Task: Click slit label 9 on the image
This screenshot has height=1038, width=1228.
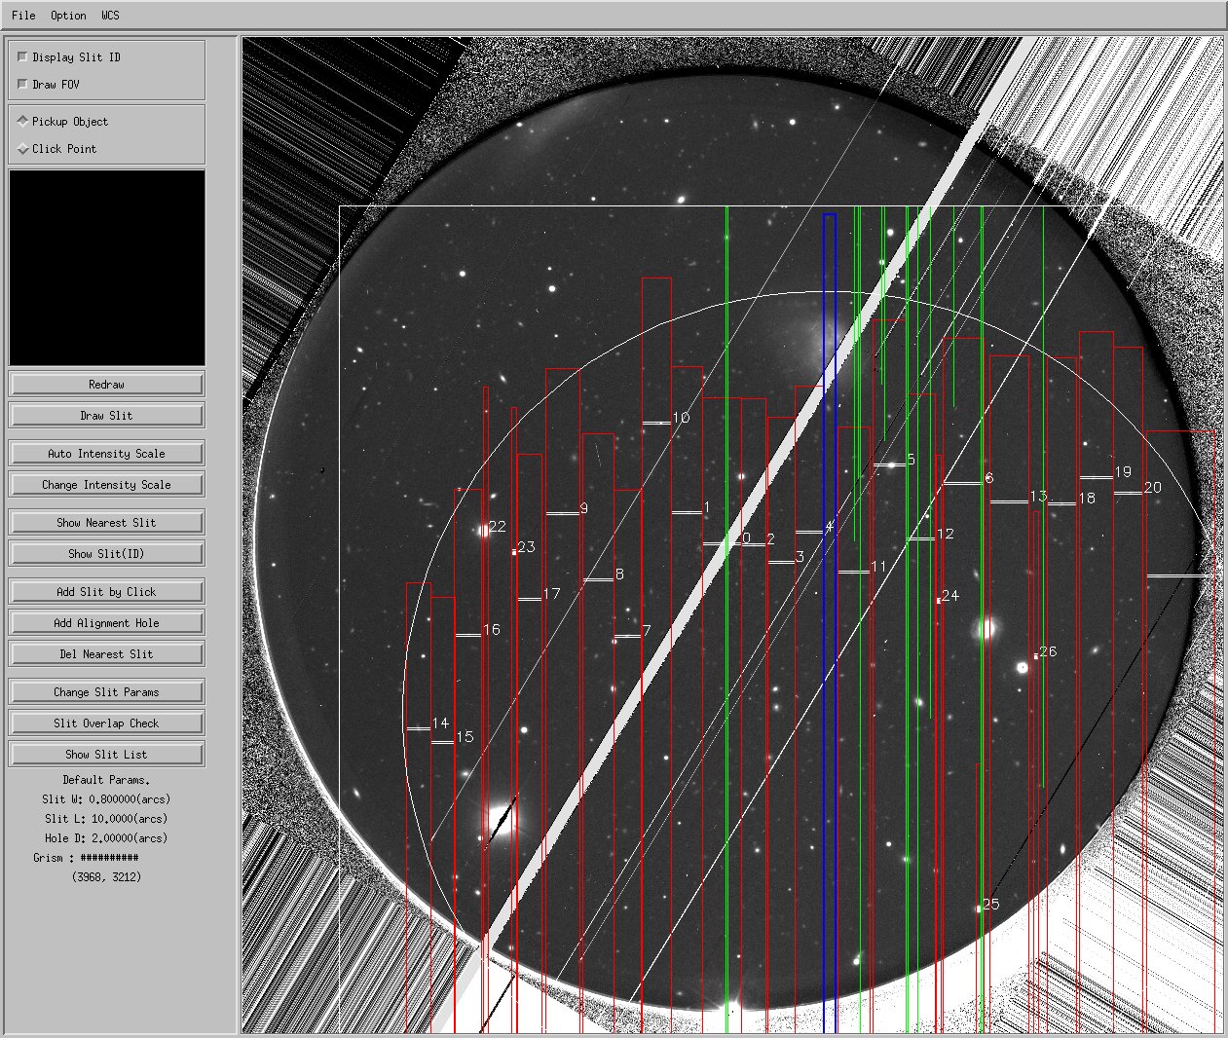Action: click(x=583, y=508)
